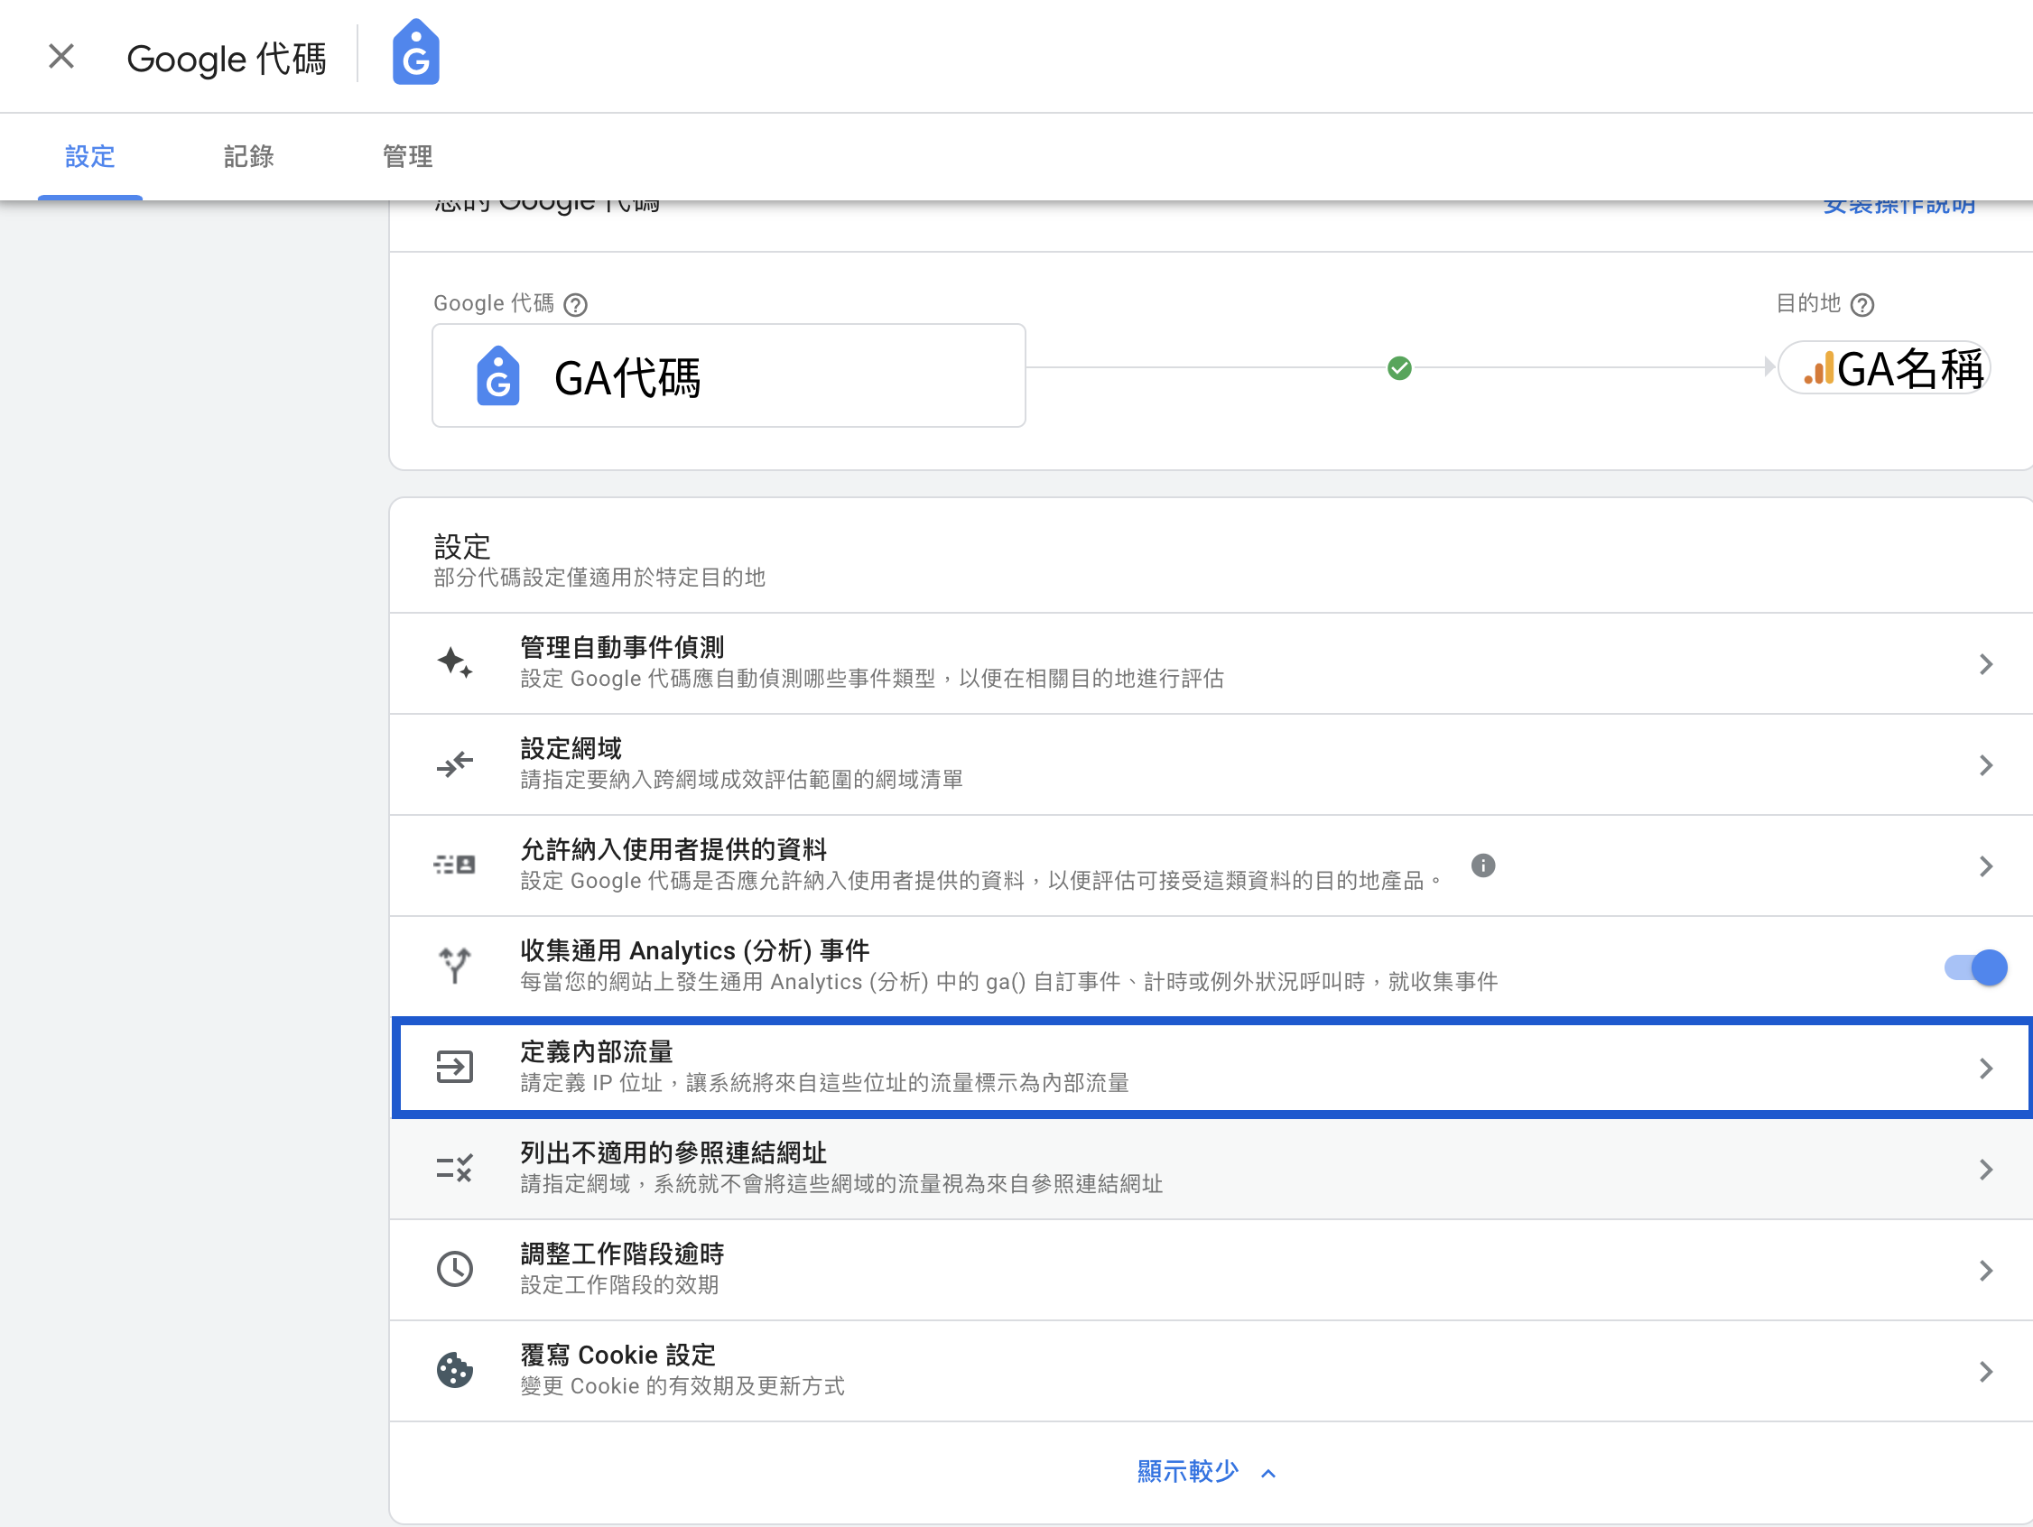
Task: Click the clock icon for 調整工作階段逾時
Action: pyautogui.click(x=455, y=1270)
